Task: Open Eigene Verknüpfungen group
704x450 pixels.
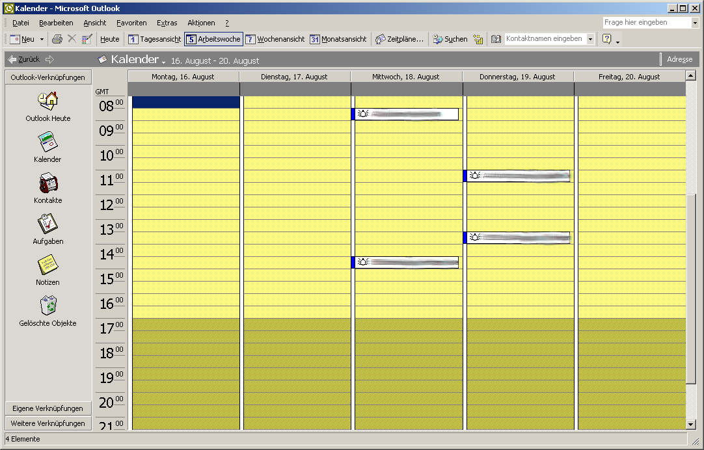Action: tap(47, 408)
